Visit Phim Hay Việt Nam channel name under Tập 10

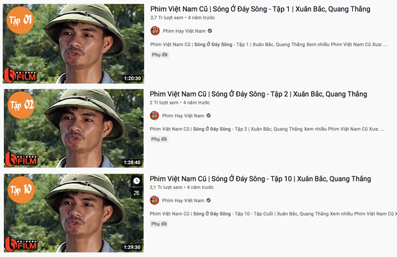point(183,200)
